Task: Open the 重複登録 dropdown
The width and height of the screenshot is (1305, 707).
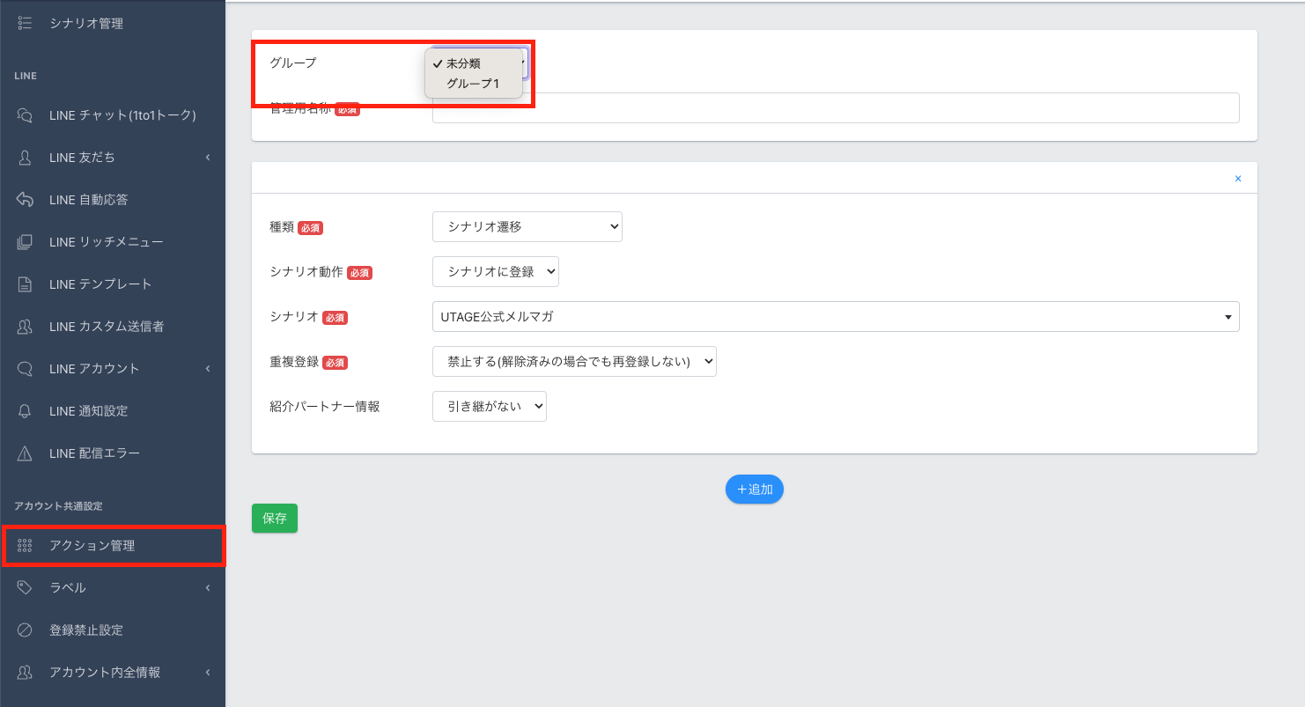Action: pyautogui.click(x=574, y=361)
